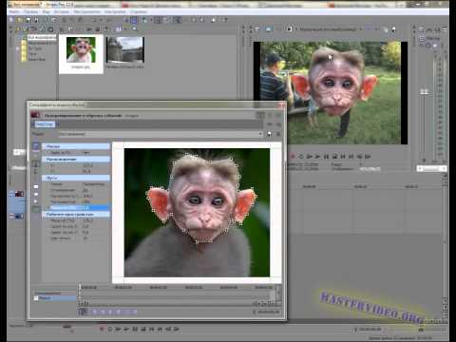Open the View (Вид) menu

(47, 11)
